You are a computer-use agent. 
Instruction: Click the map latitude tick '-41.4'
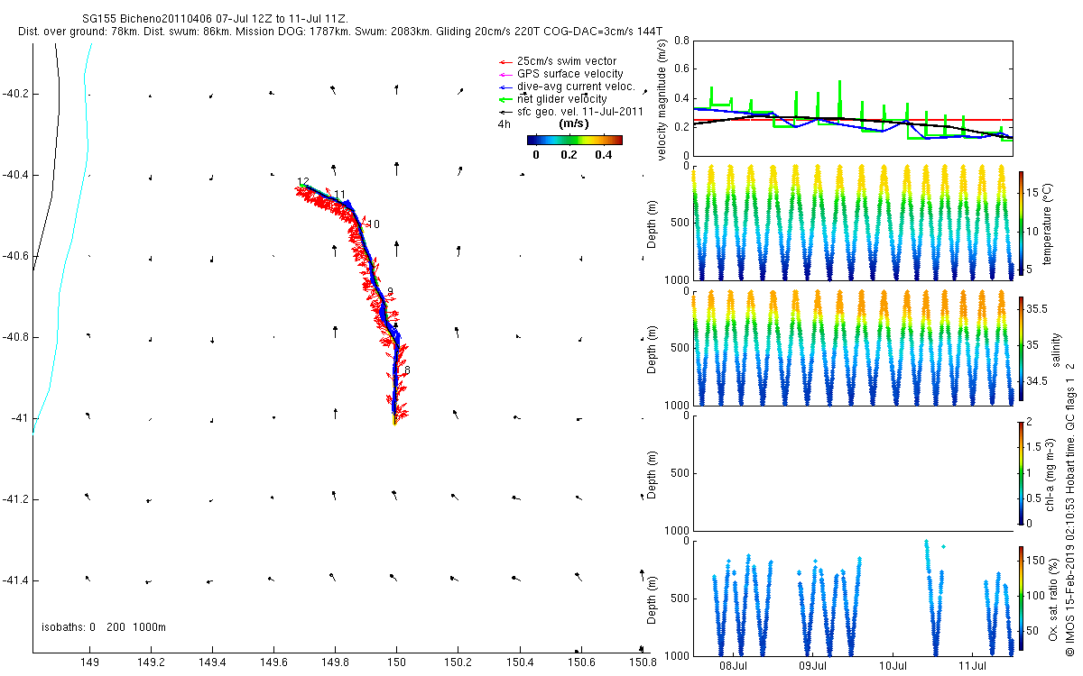(15, 580)
